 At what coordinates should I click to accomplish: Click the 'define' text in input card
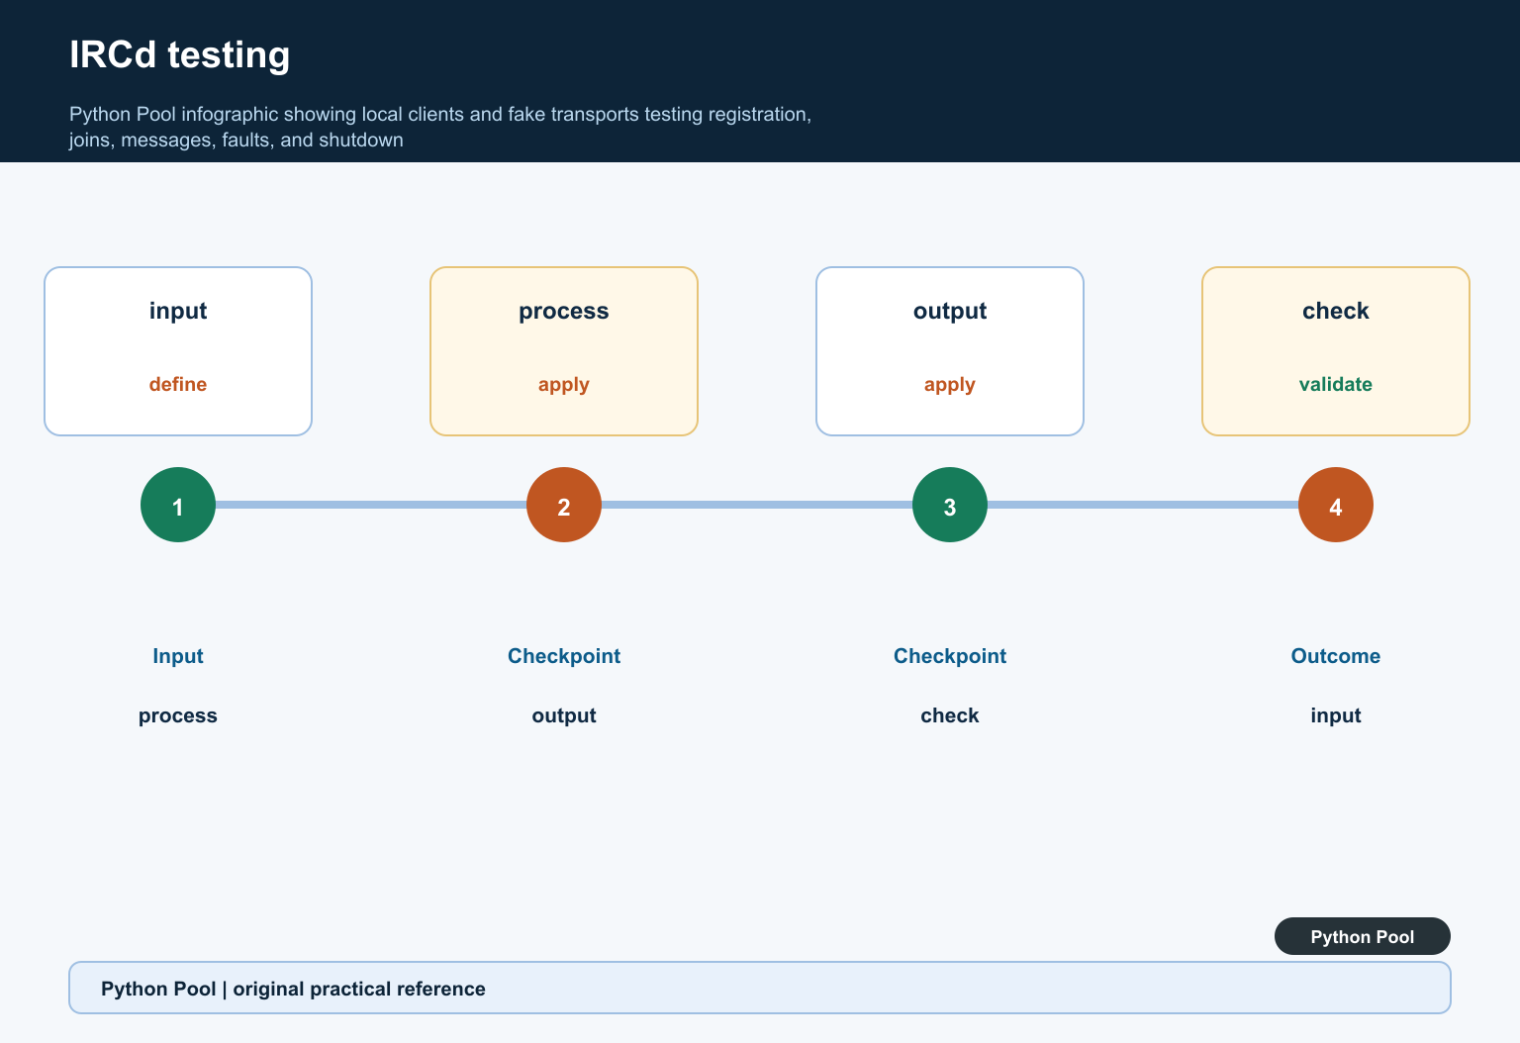pos(178,384)
